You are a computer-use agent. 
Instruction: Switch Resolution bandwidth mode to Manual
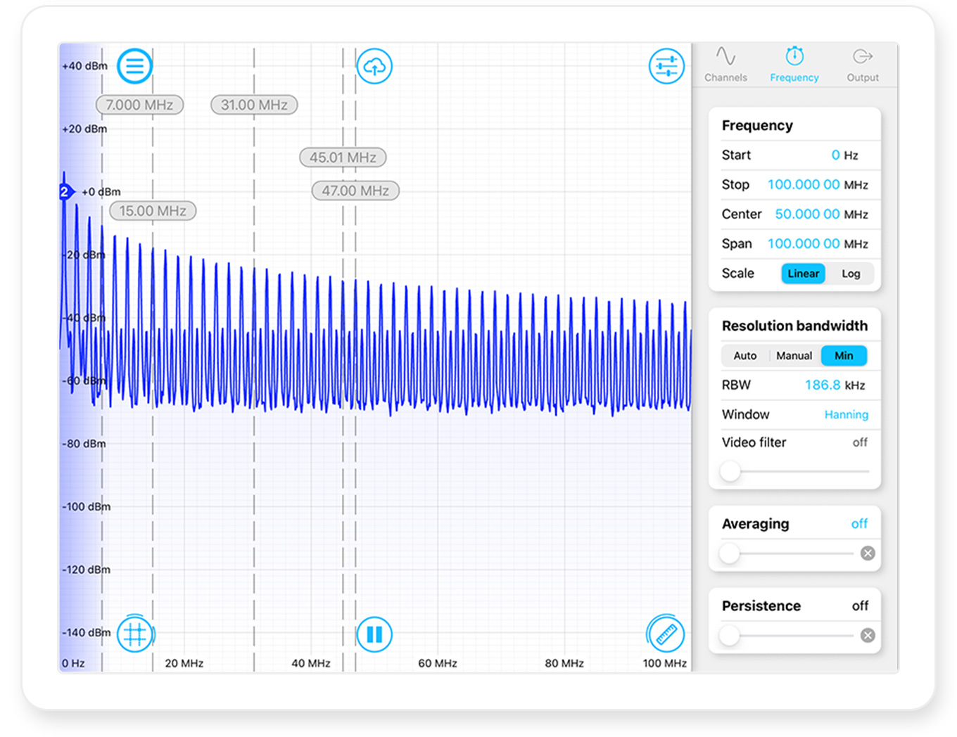[x=794, y=356]
